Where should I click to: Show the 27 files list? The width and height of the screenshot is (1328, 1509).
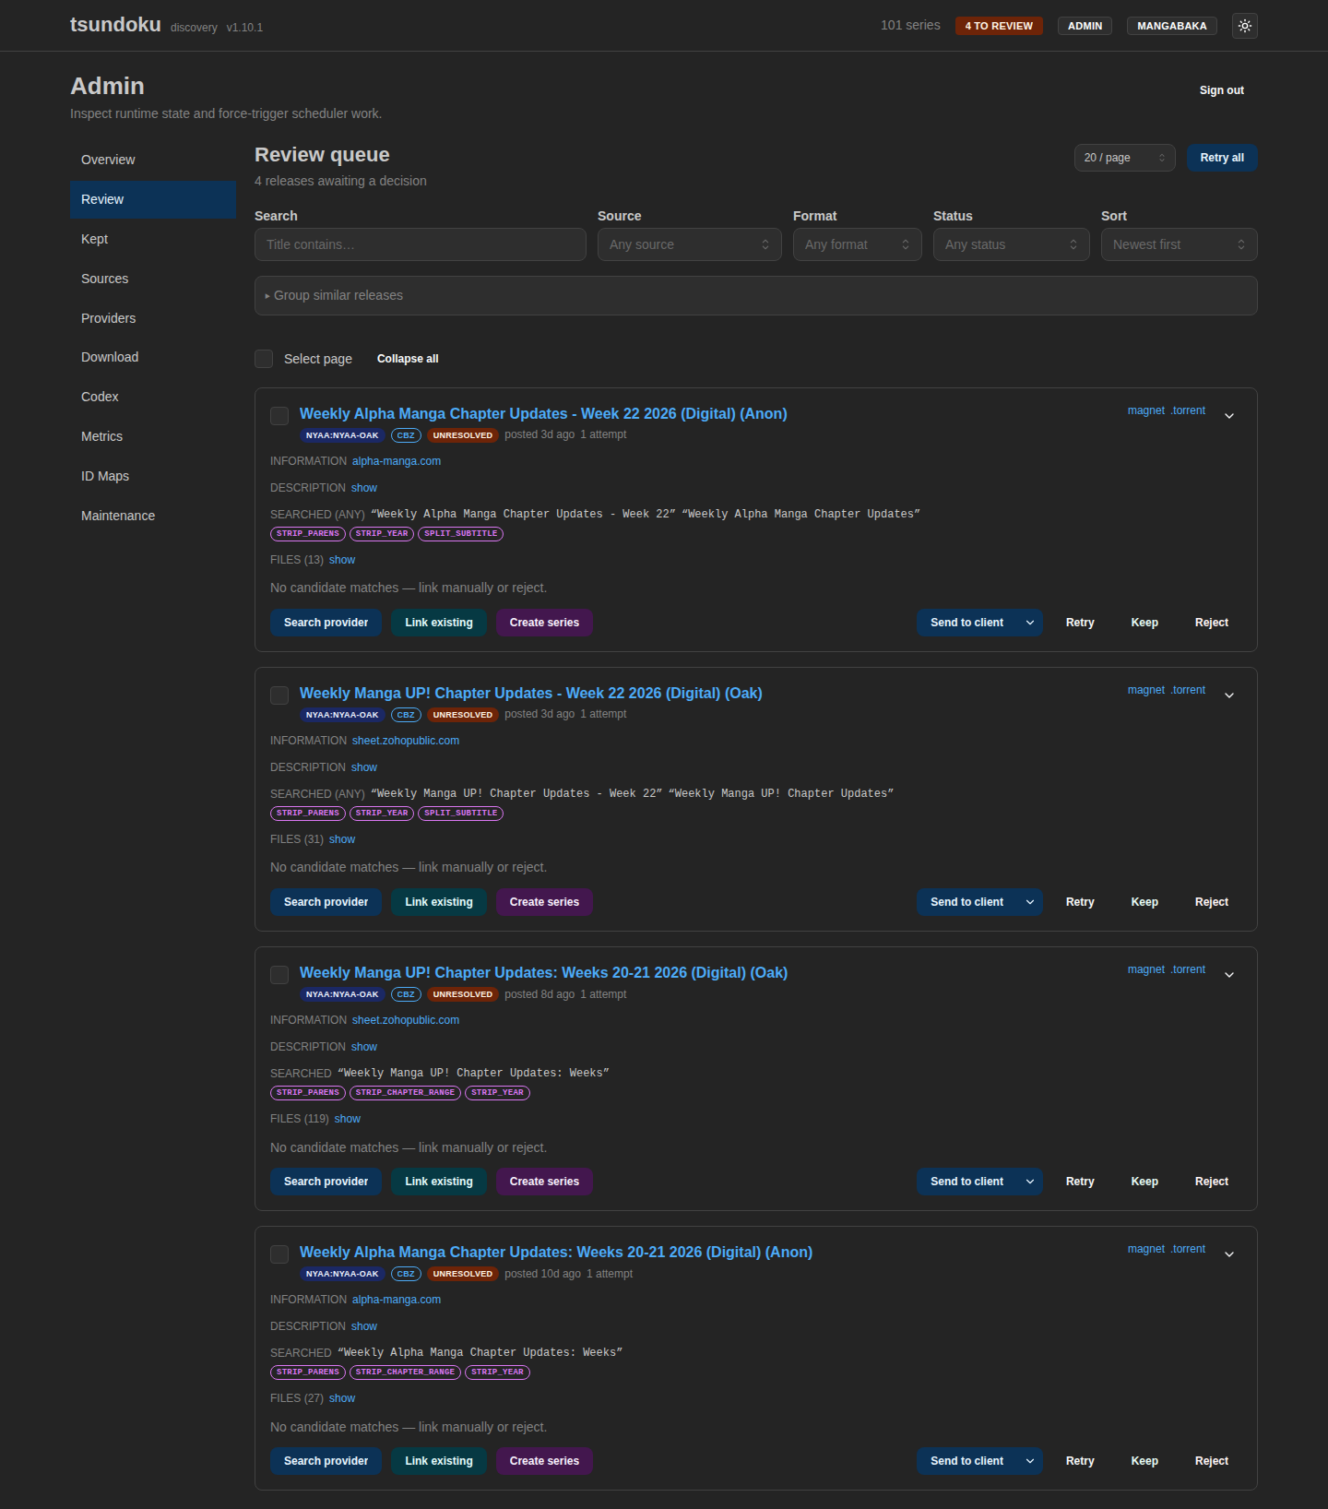tap(342, 1398)
